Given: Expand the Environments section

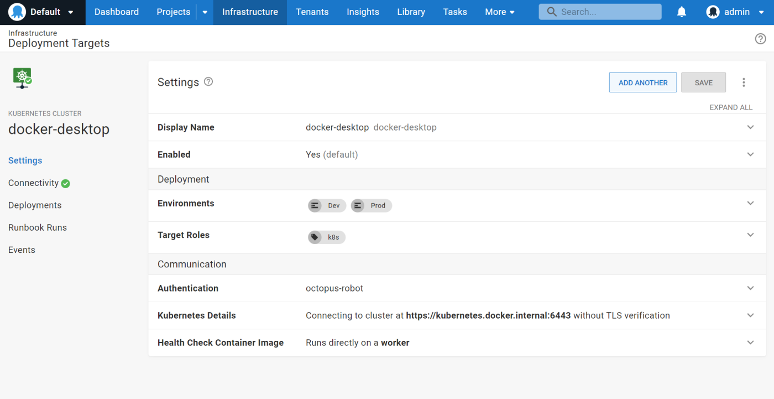Looking at the screenshot, I should (x=750, y=203).
